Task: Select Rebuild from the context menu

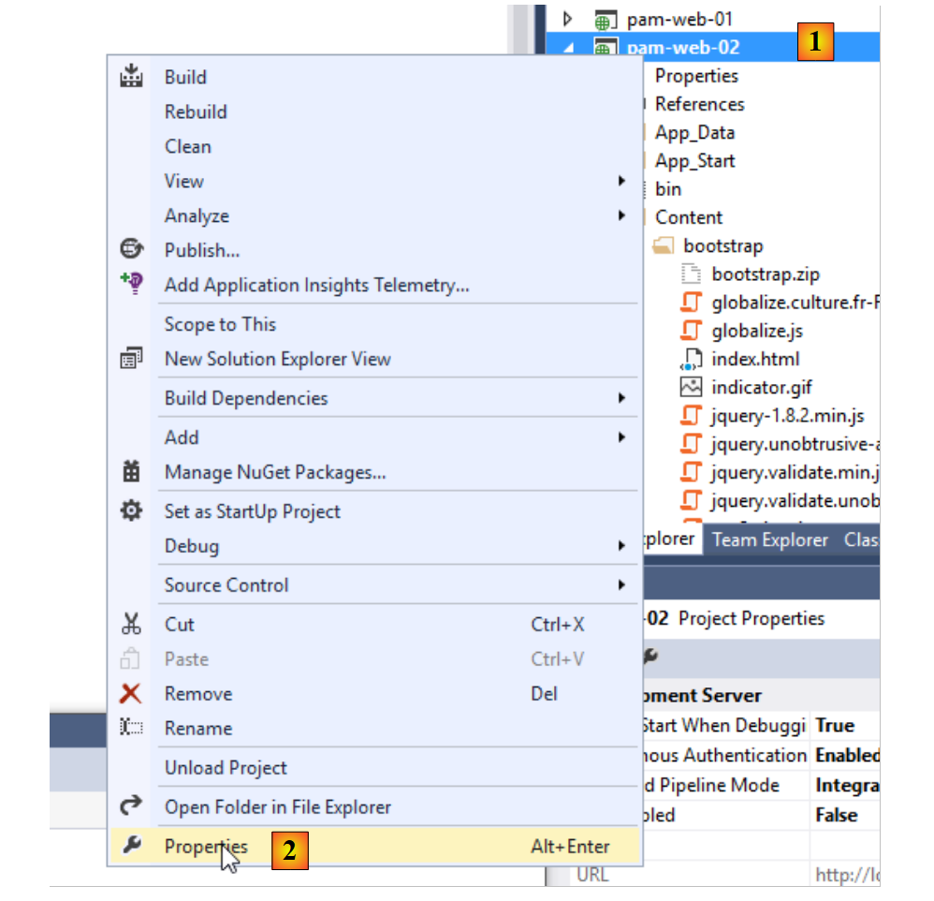Action: coord(196,111)
